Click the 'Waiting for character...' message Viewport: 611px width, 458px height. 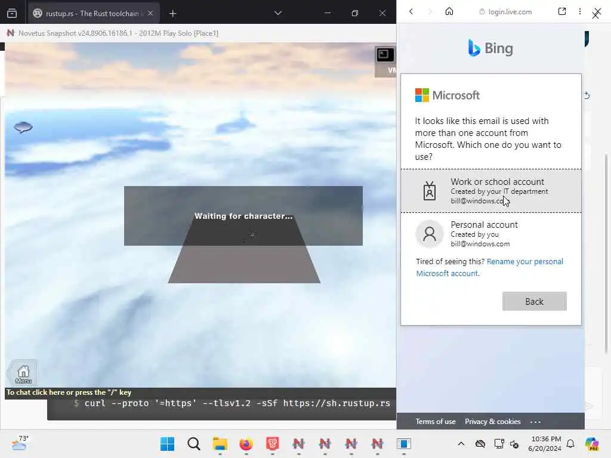(243, 216)
